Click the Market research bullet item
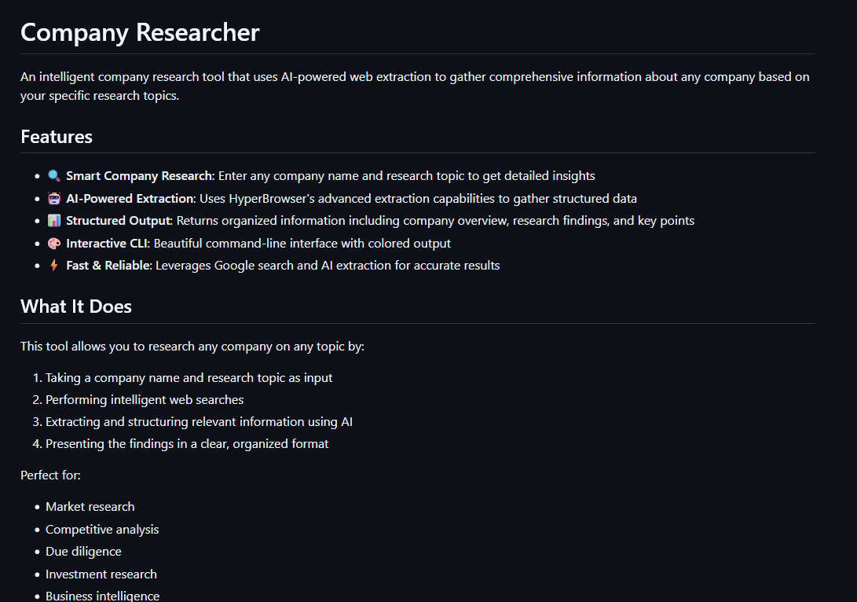 (90, 506)
